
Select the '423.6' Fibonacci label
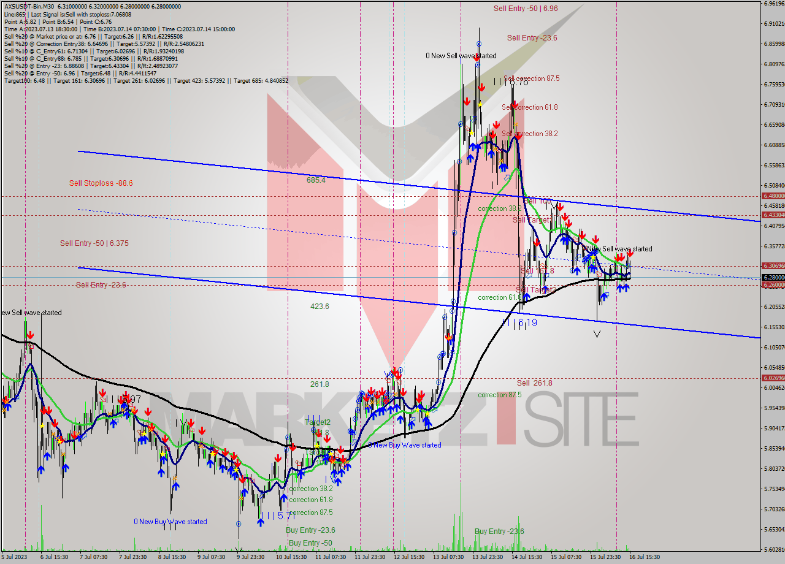pyautogui.click(x=320, y=307)
